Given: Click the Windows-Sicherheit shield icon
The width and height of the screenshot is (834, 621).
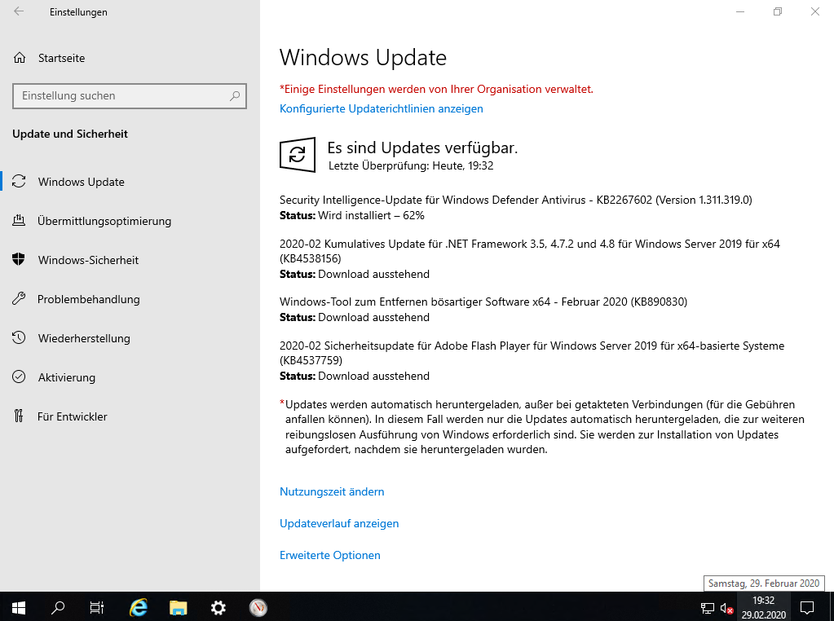Looking at the screenshot, I should (x=19, y=259).
